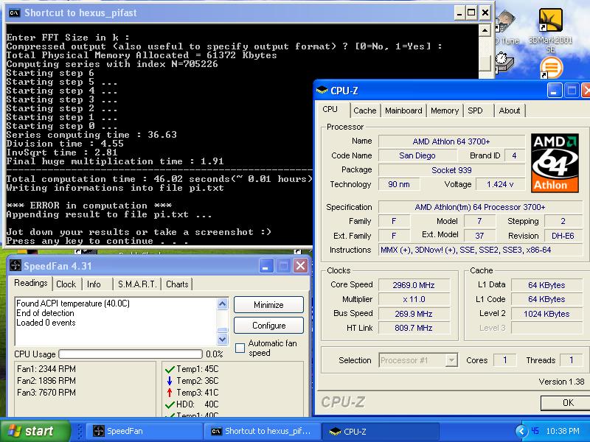
Task: Click the ERROR in computation line
Action: [89, 206]
